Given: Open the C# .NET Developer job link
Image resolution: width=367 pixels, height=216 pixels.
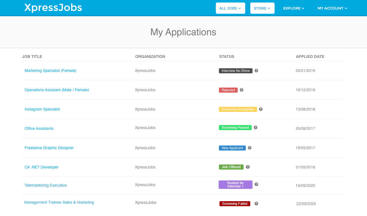Looking at the screenshot, I should [41, 167].
